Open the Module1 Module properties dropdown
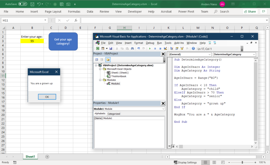This screenshot has width=270, height=165. (163, 109)
